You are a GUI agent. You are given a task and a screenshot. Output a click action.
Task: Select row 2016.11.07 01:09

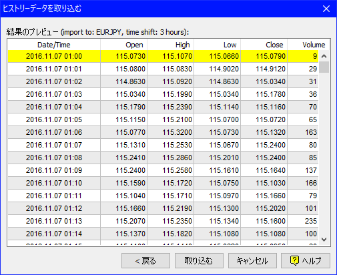[x=163, y=170]
